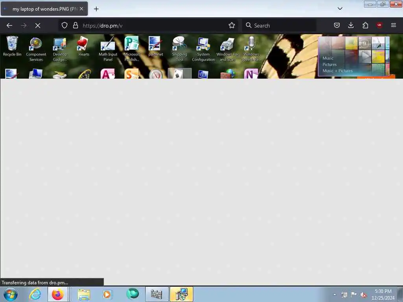Click 'Music' text in the media gadget

click(x=328, y=58)
